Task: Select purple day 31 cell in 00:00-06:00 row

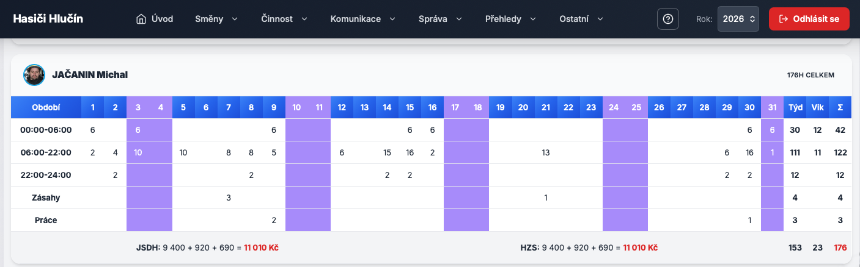Action: pos(773,130)
